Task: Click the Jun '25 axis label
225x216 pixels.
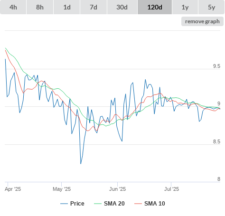Action: pos(117,189)
